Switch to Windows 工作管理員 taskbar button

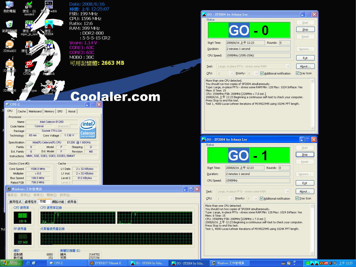pyautogui.click(x=230, y=263)
